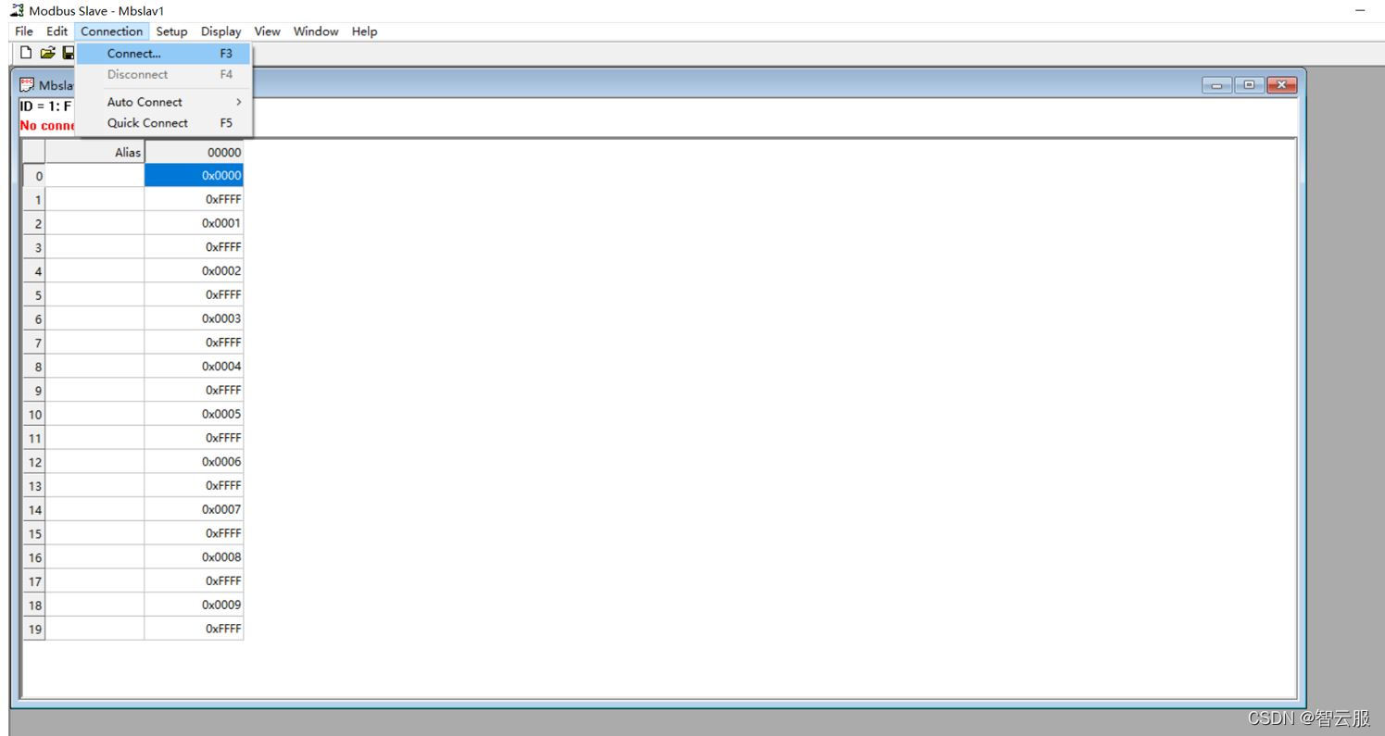The image size is (1385, 736).
Task: Collapse the open Connection menu
Action: [112, 31]
